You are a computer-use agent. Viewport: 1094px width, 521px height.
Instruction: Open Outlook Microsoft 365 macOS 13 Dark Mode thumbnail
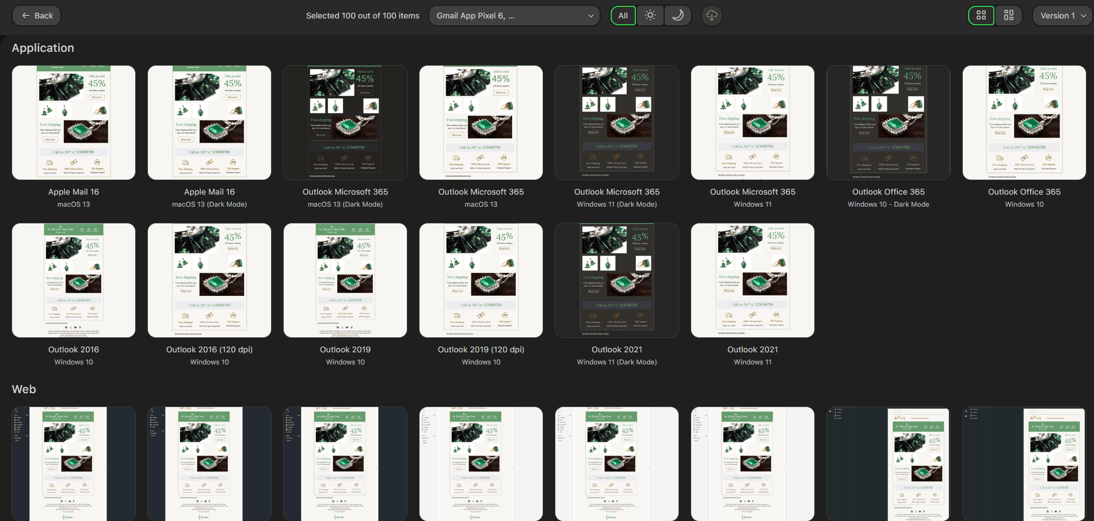(x=345, y=123)
